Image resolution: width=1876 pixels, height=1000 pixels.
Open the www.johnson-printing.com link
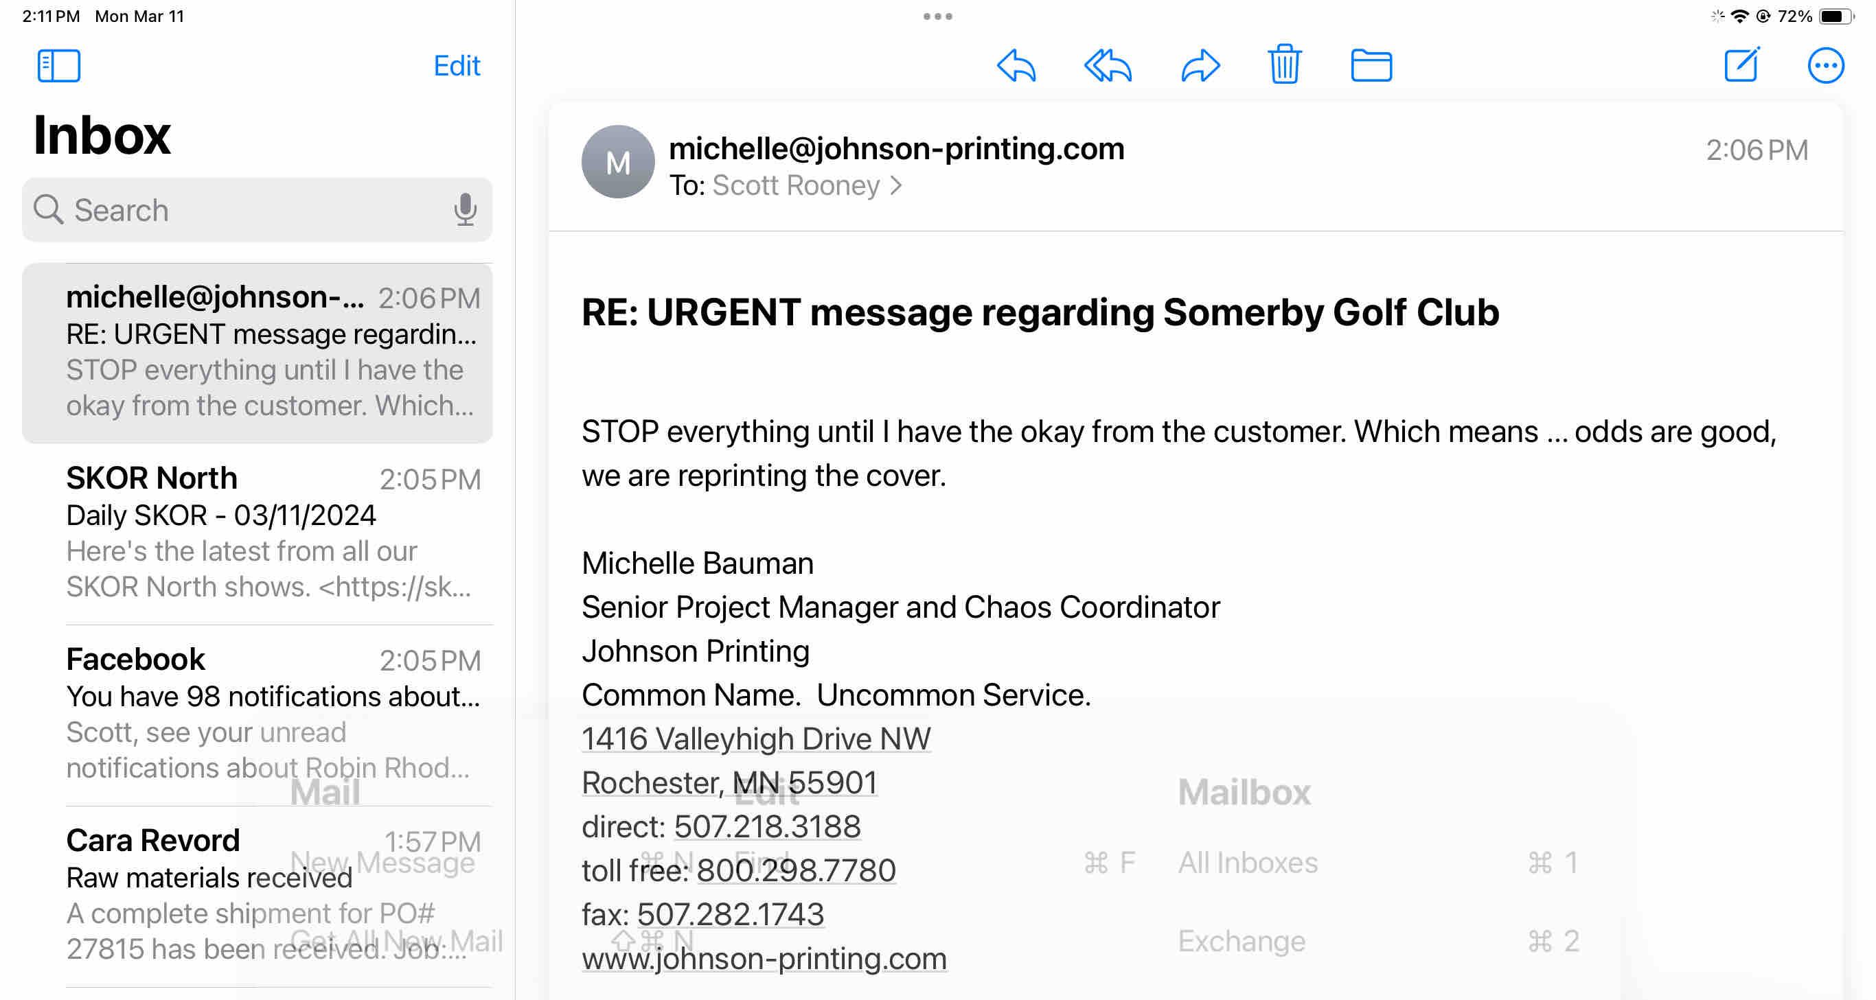764,959
